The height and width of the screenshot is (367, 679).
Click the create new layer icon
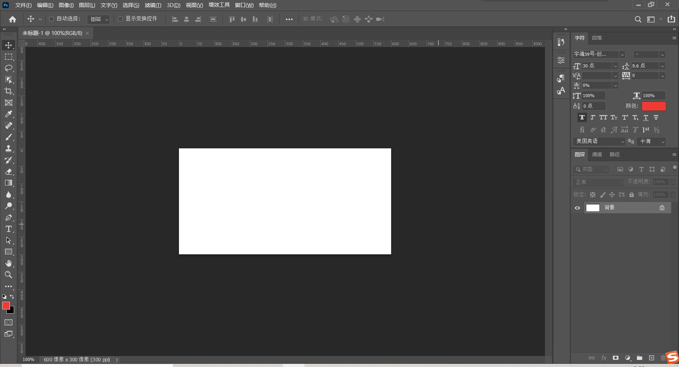tap(651, 358)
